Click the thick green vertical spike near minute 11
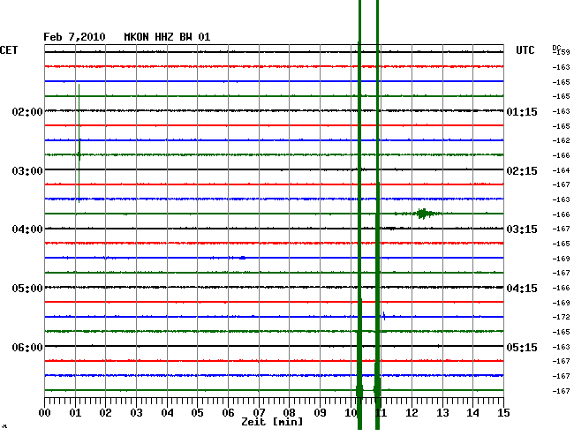The height and width of the screenshot is (436, 574). (377, 216)
